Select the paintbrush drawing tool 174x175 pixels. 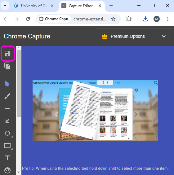pyautogui.click(x=7, y=96)
